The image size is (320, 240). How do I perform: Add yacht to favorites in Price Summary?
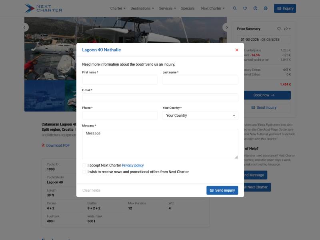point(279,29)
